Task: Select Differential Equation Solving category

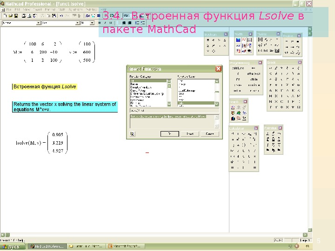Action: coord(147,94)
